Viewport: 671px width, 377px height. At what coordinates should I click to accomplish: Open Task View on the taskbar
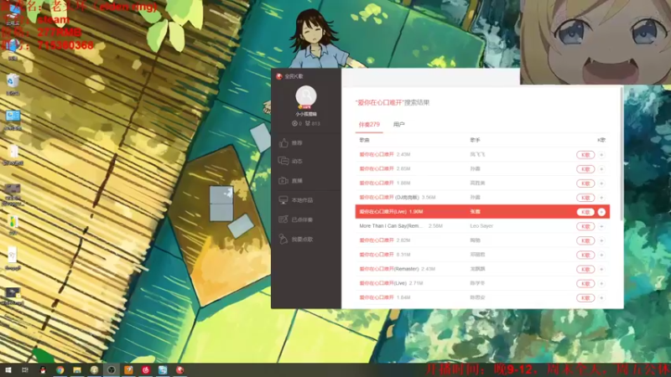coord(25,369)
